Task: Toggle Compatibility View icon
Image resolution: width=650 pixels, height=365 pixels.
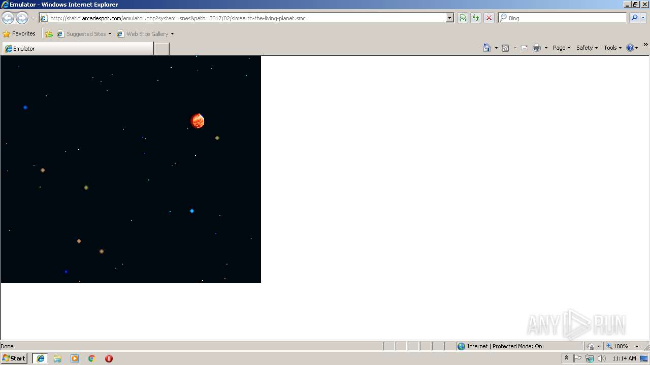Action: click(463, 18)
